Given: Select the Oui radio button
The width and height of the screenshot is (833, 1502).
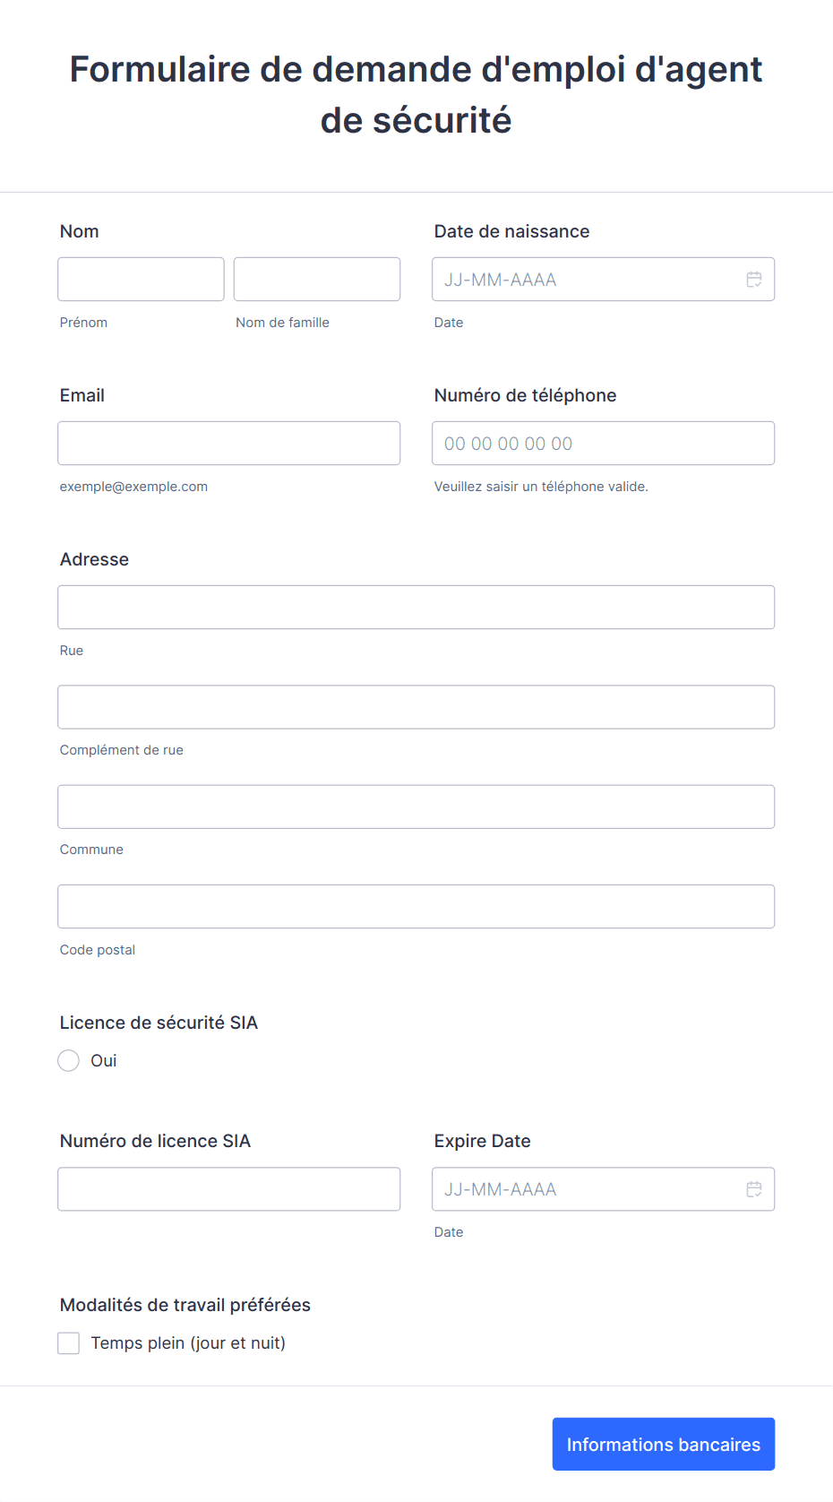Looking at the screenshot, I should pyautogui.click(x=69, y=1061).
